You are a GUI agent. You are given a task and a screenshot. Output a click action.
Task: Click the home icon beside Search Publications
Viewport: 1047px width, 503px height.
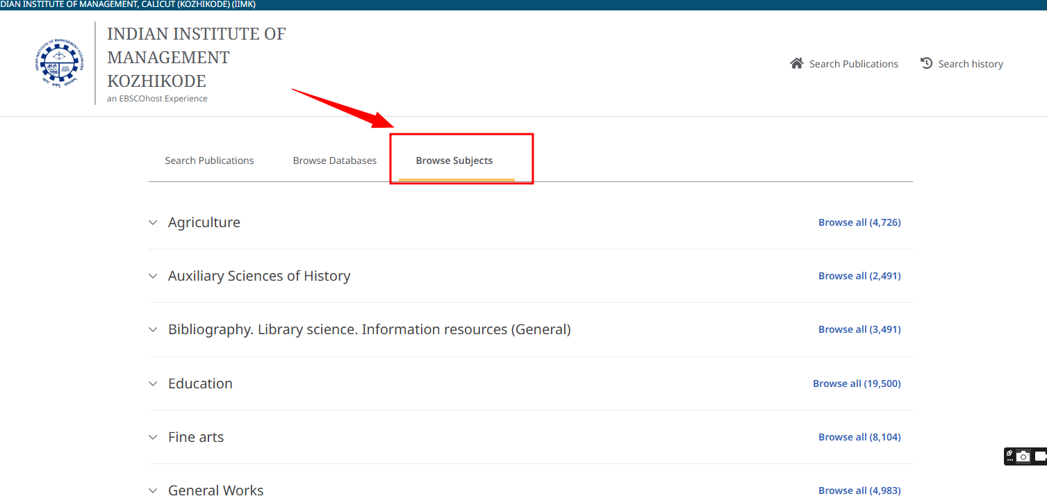[x=796, y=63]
